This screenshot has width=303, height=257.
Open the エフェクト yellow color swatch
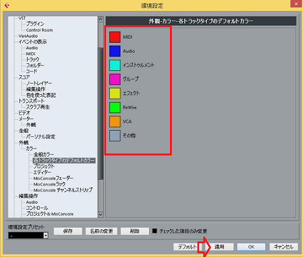point(115,93)
